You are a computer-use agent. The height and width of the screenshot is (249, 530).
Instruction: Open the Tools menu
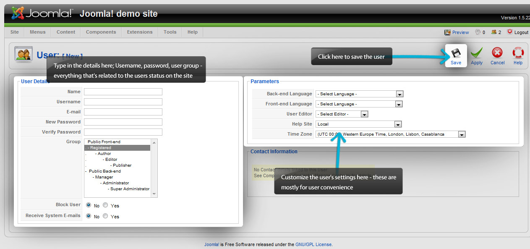[x=170, y=32]
